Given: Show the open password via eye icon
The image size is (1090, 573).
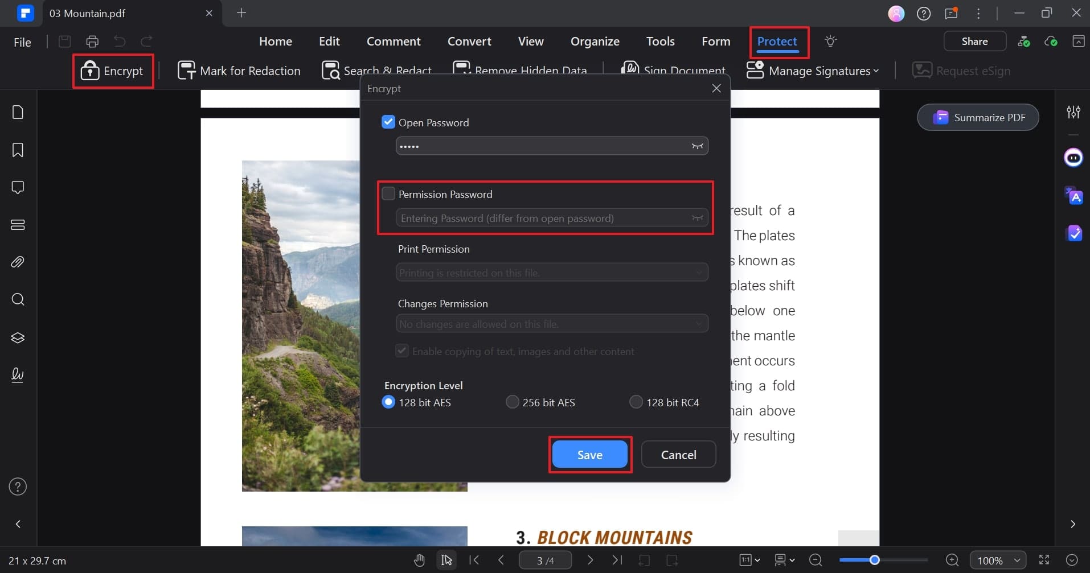Looking at the screenshot, I should click(697, 146).
